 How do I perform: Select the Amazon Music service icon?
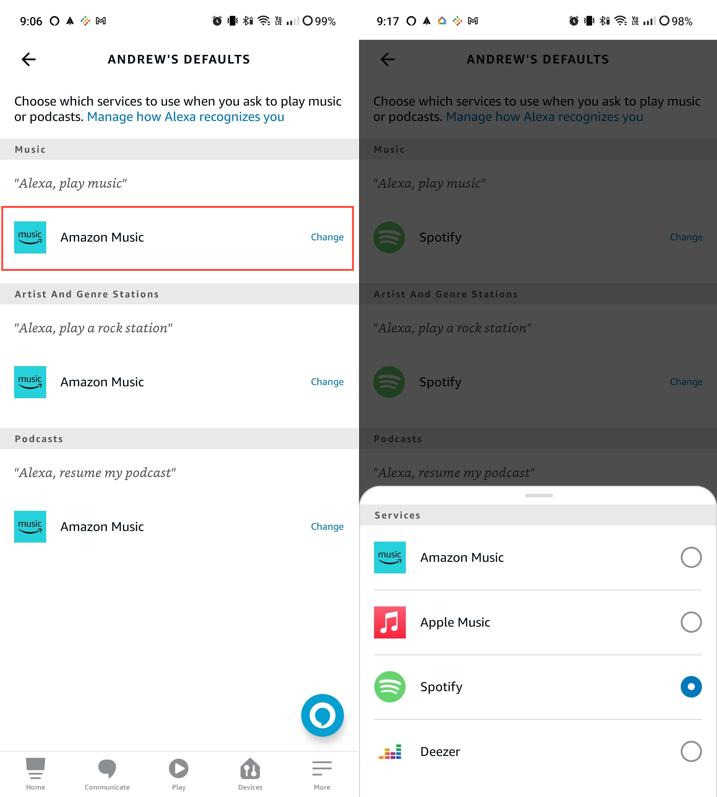click(x=390, y=557)
